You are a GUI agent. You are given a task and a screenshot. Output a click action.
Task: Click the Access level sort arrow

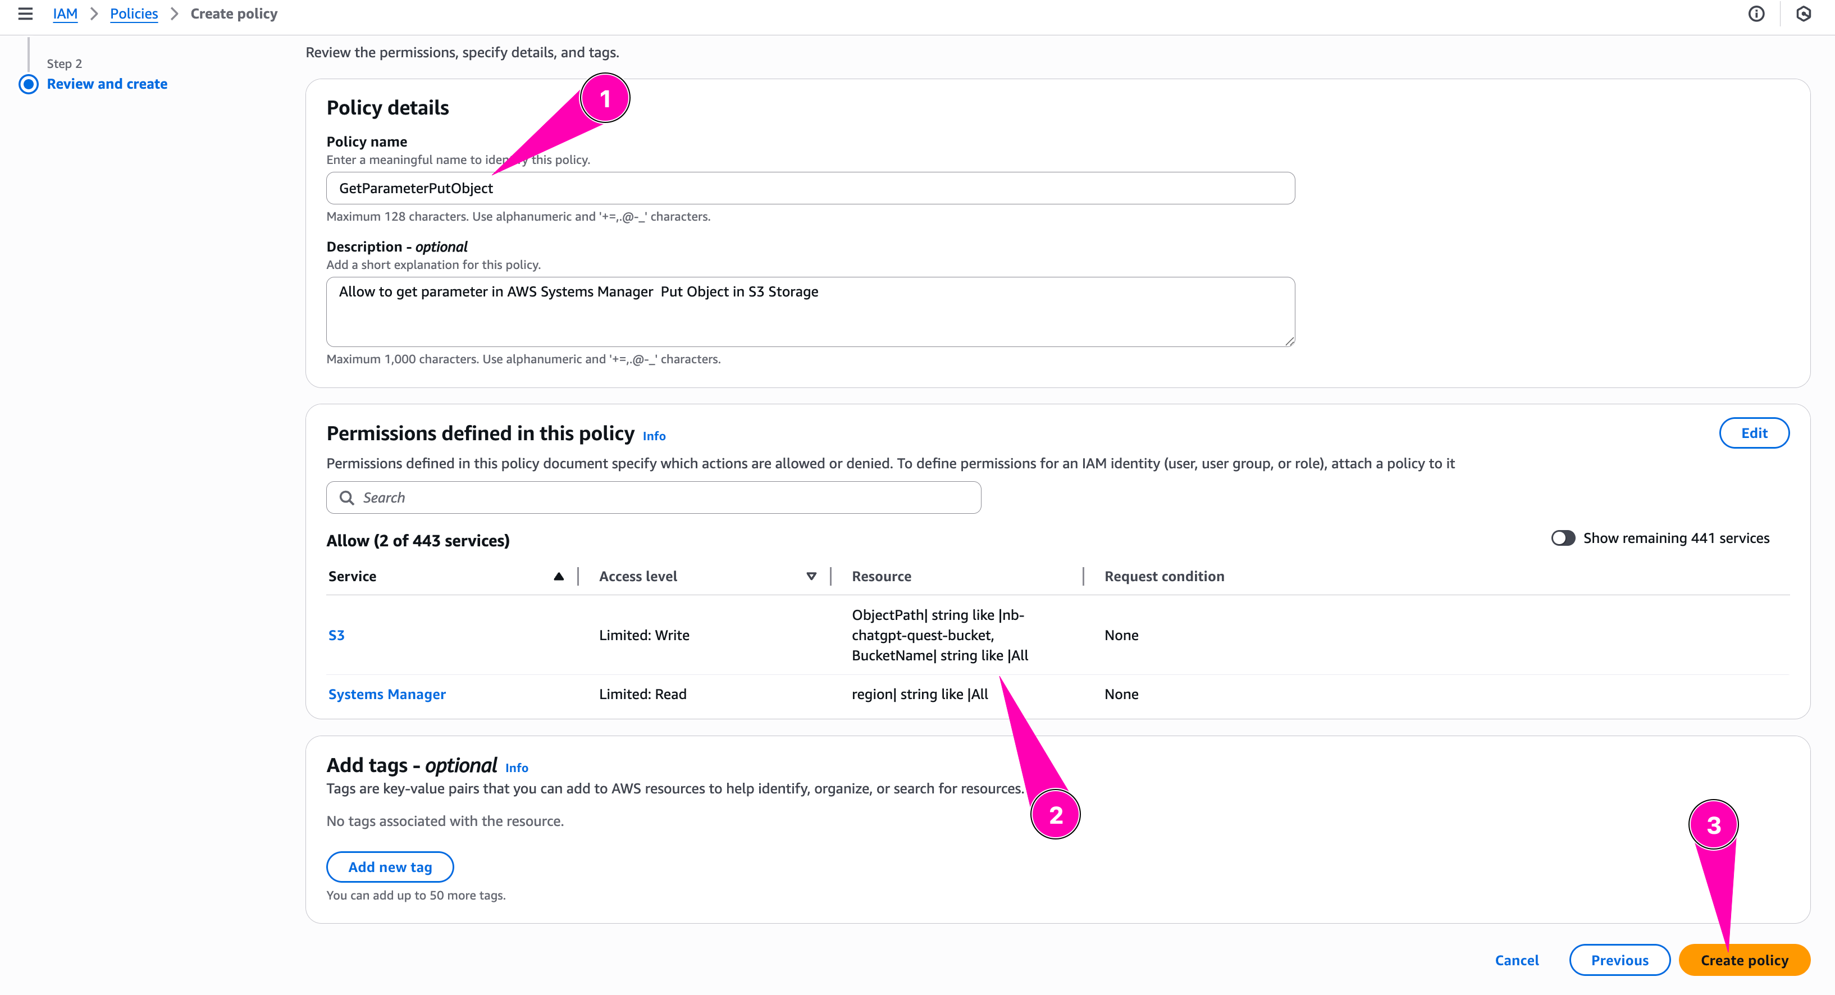tap(811, 576)
